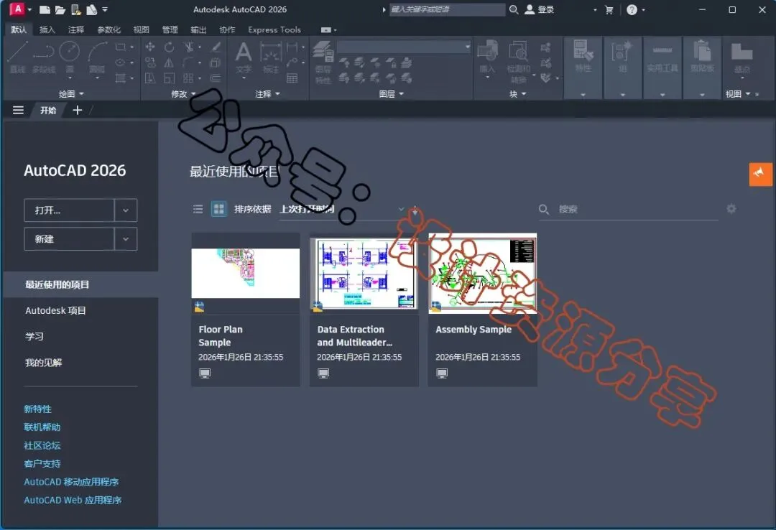
Task: Click the Clipboard (剪贴板) panel icon
Action: tap(702, 57)
